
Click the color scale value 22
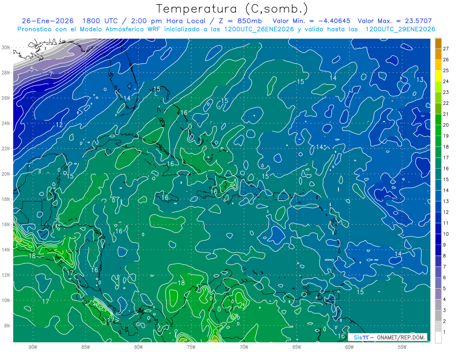[446, 103]
